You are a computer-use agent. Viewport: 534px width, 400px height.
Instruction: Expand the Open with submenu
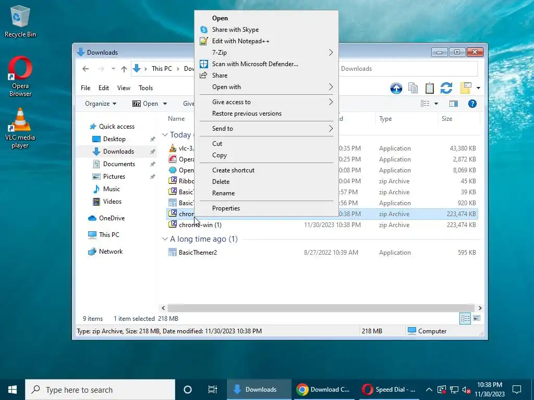[266, 87]
